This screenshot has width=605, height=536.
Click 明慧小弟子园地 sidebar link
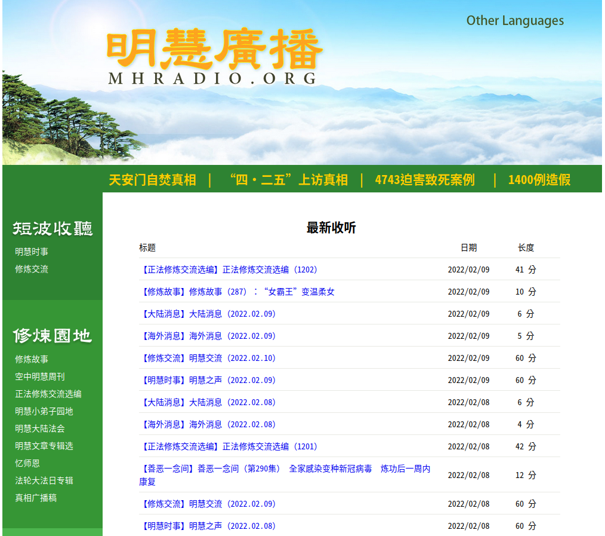click(44, 412)
